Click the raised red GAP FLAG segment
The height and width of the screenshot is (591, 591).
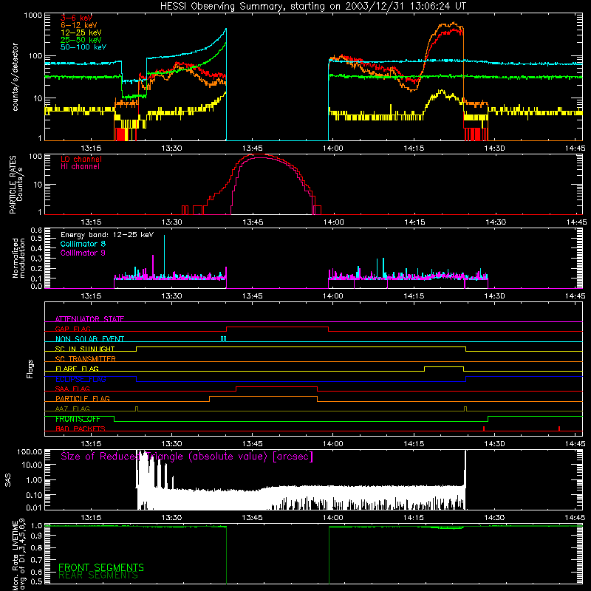point(277,327)
